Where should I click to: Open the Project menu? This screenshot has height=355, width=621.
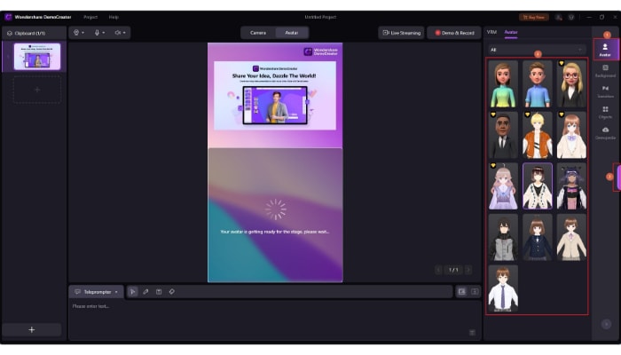[x=90, y=17]
